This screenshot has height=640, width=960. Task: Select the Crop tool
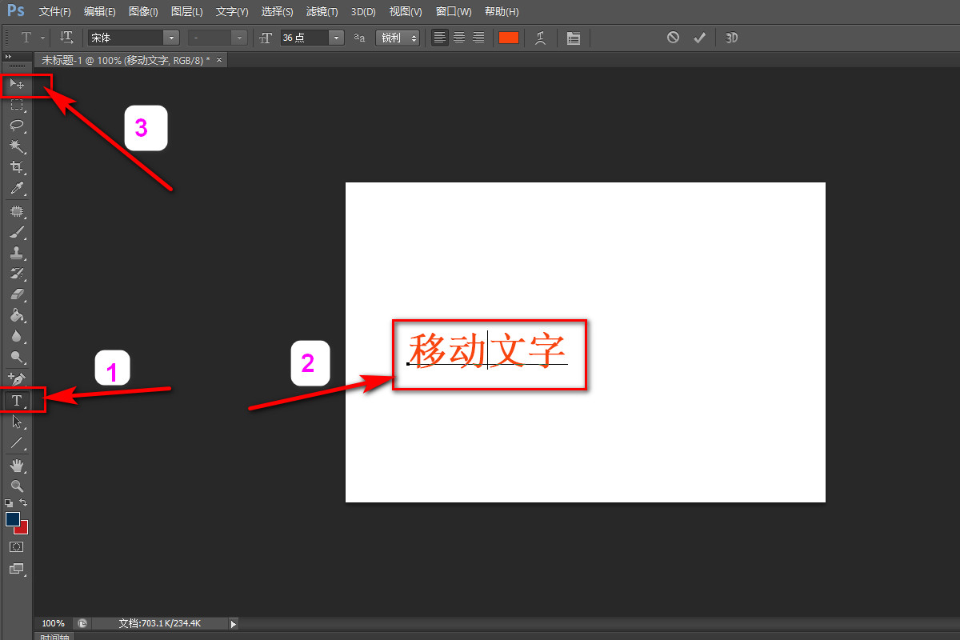point(18,167)
